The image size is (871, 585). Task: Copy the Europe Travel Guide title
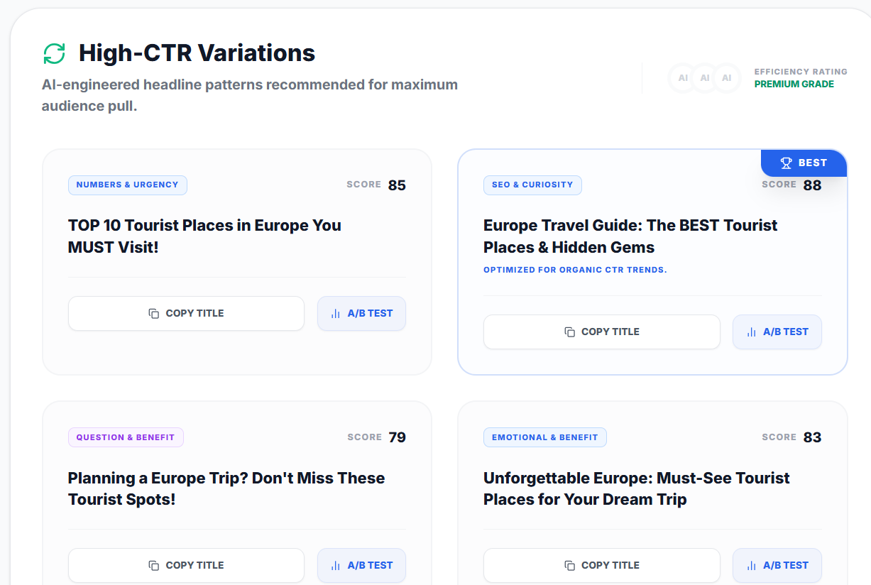tap(602, 332)
